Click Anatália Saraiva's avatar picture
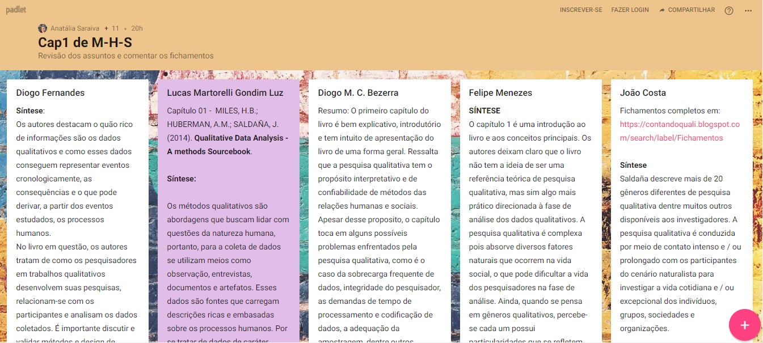 tap(43, 28)
